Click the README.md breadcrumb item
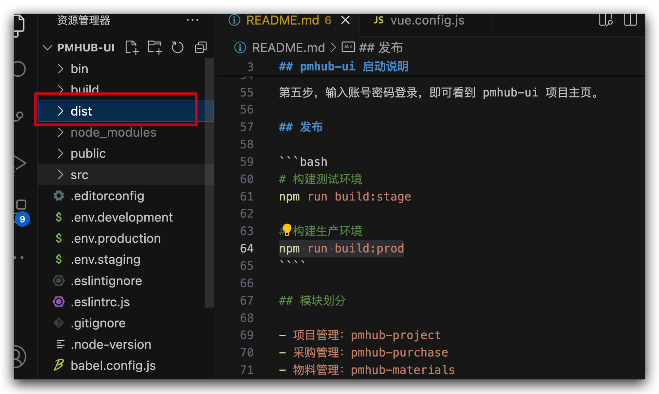 (289, 47)
